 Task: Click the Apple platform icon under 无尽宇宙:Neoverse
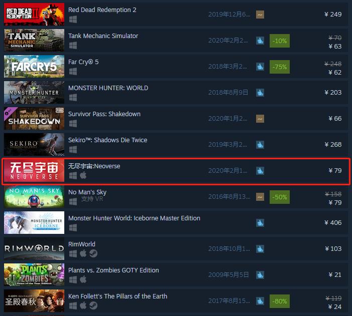click(83, 176)
